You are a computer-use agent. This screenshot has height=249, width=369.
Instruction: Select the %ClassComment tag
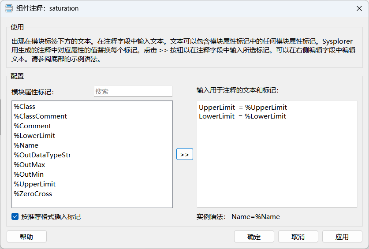coord(41,116)
